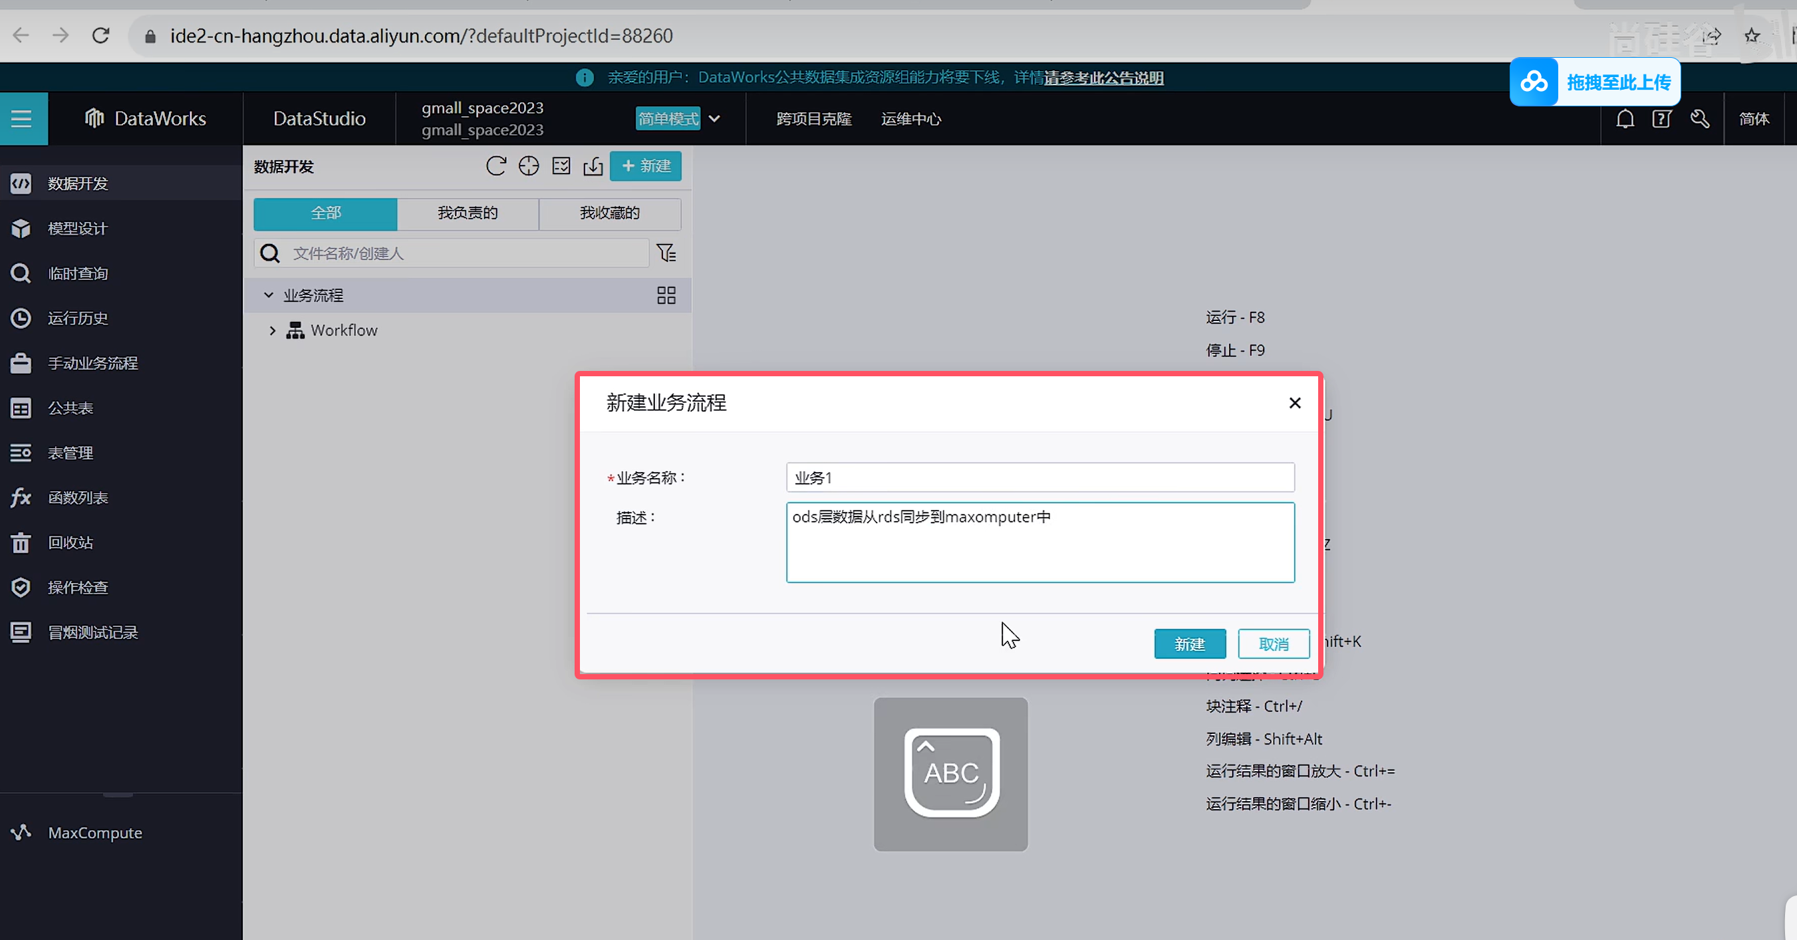
Task: Open the notification bell icon
Action: click(x=1625, y=118)
